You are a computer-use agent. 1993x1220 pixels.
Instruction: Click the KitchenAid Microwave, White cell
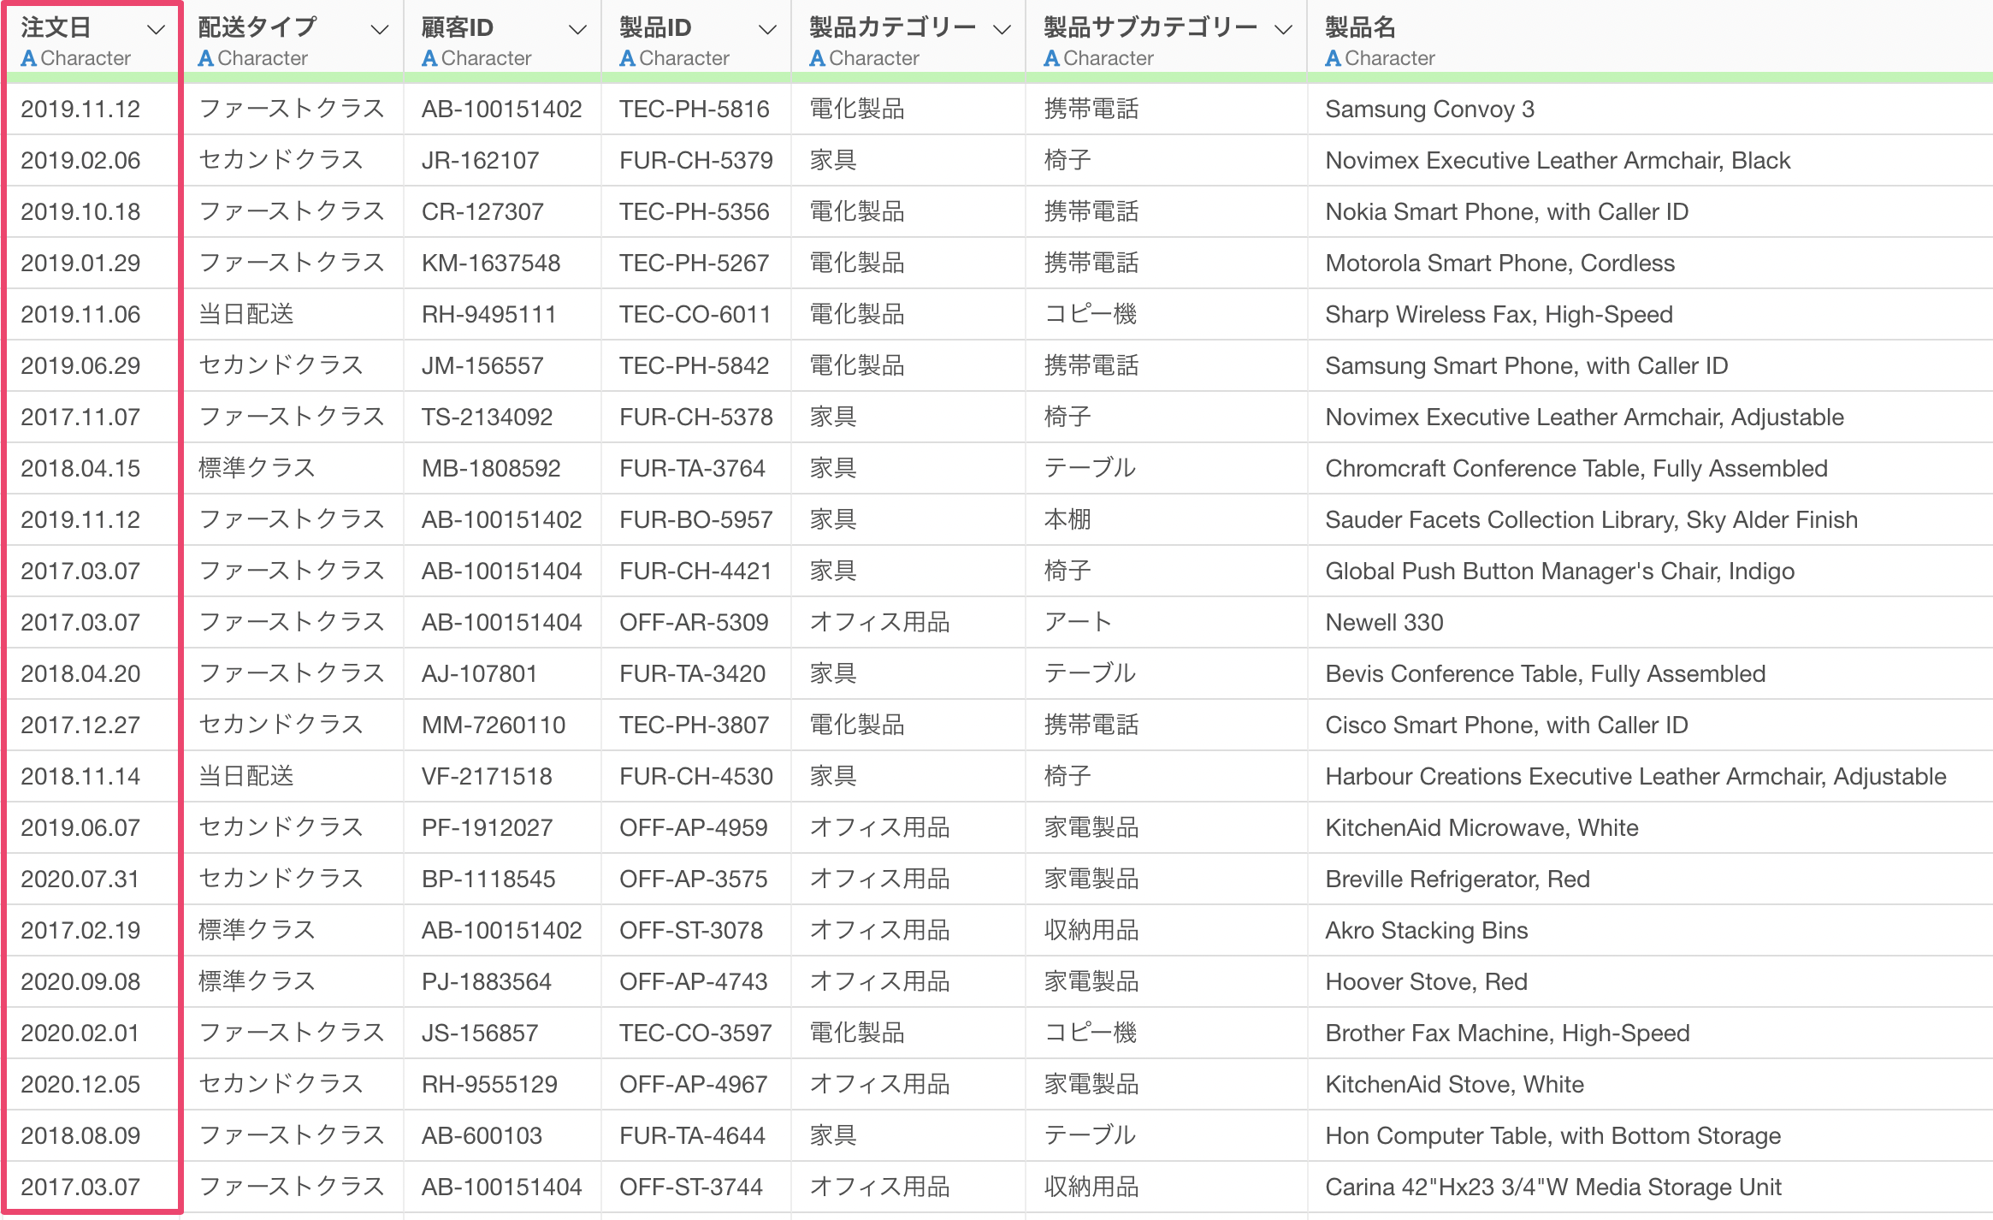pos(1482,827)
